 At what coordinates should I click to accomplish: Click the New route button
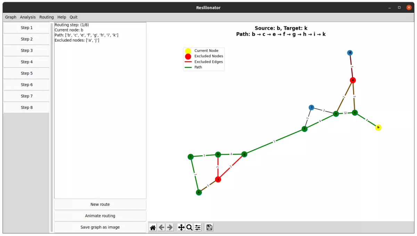point(100,204)
